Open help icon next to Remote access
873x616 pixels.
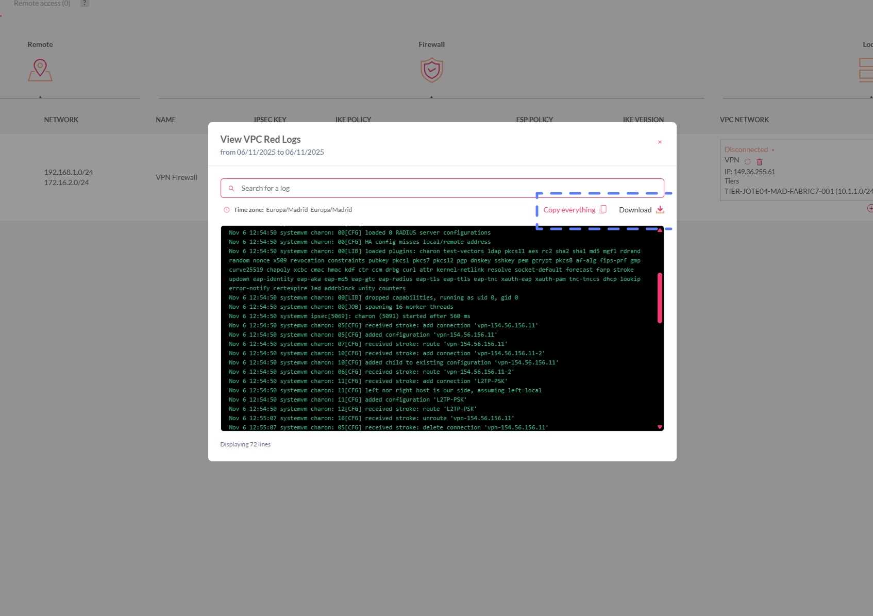85,4
